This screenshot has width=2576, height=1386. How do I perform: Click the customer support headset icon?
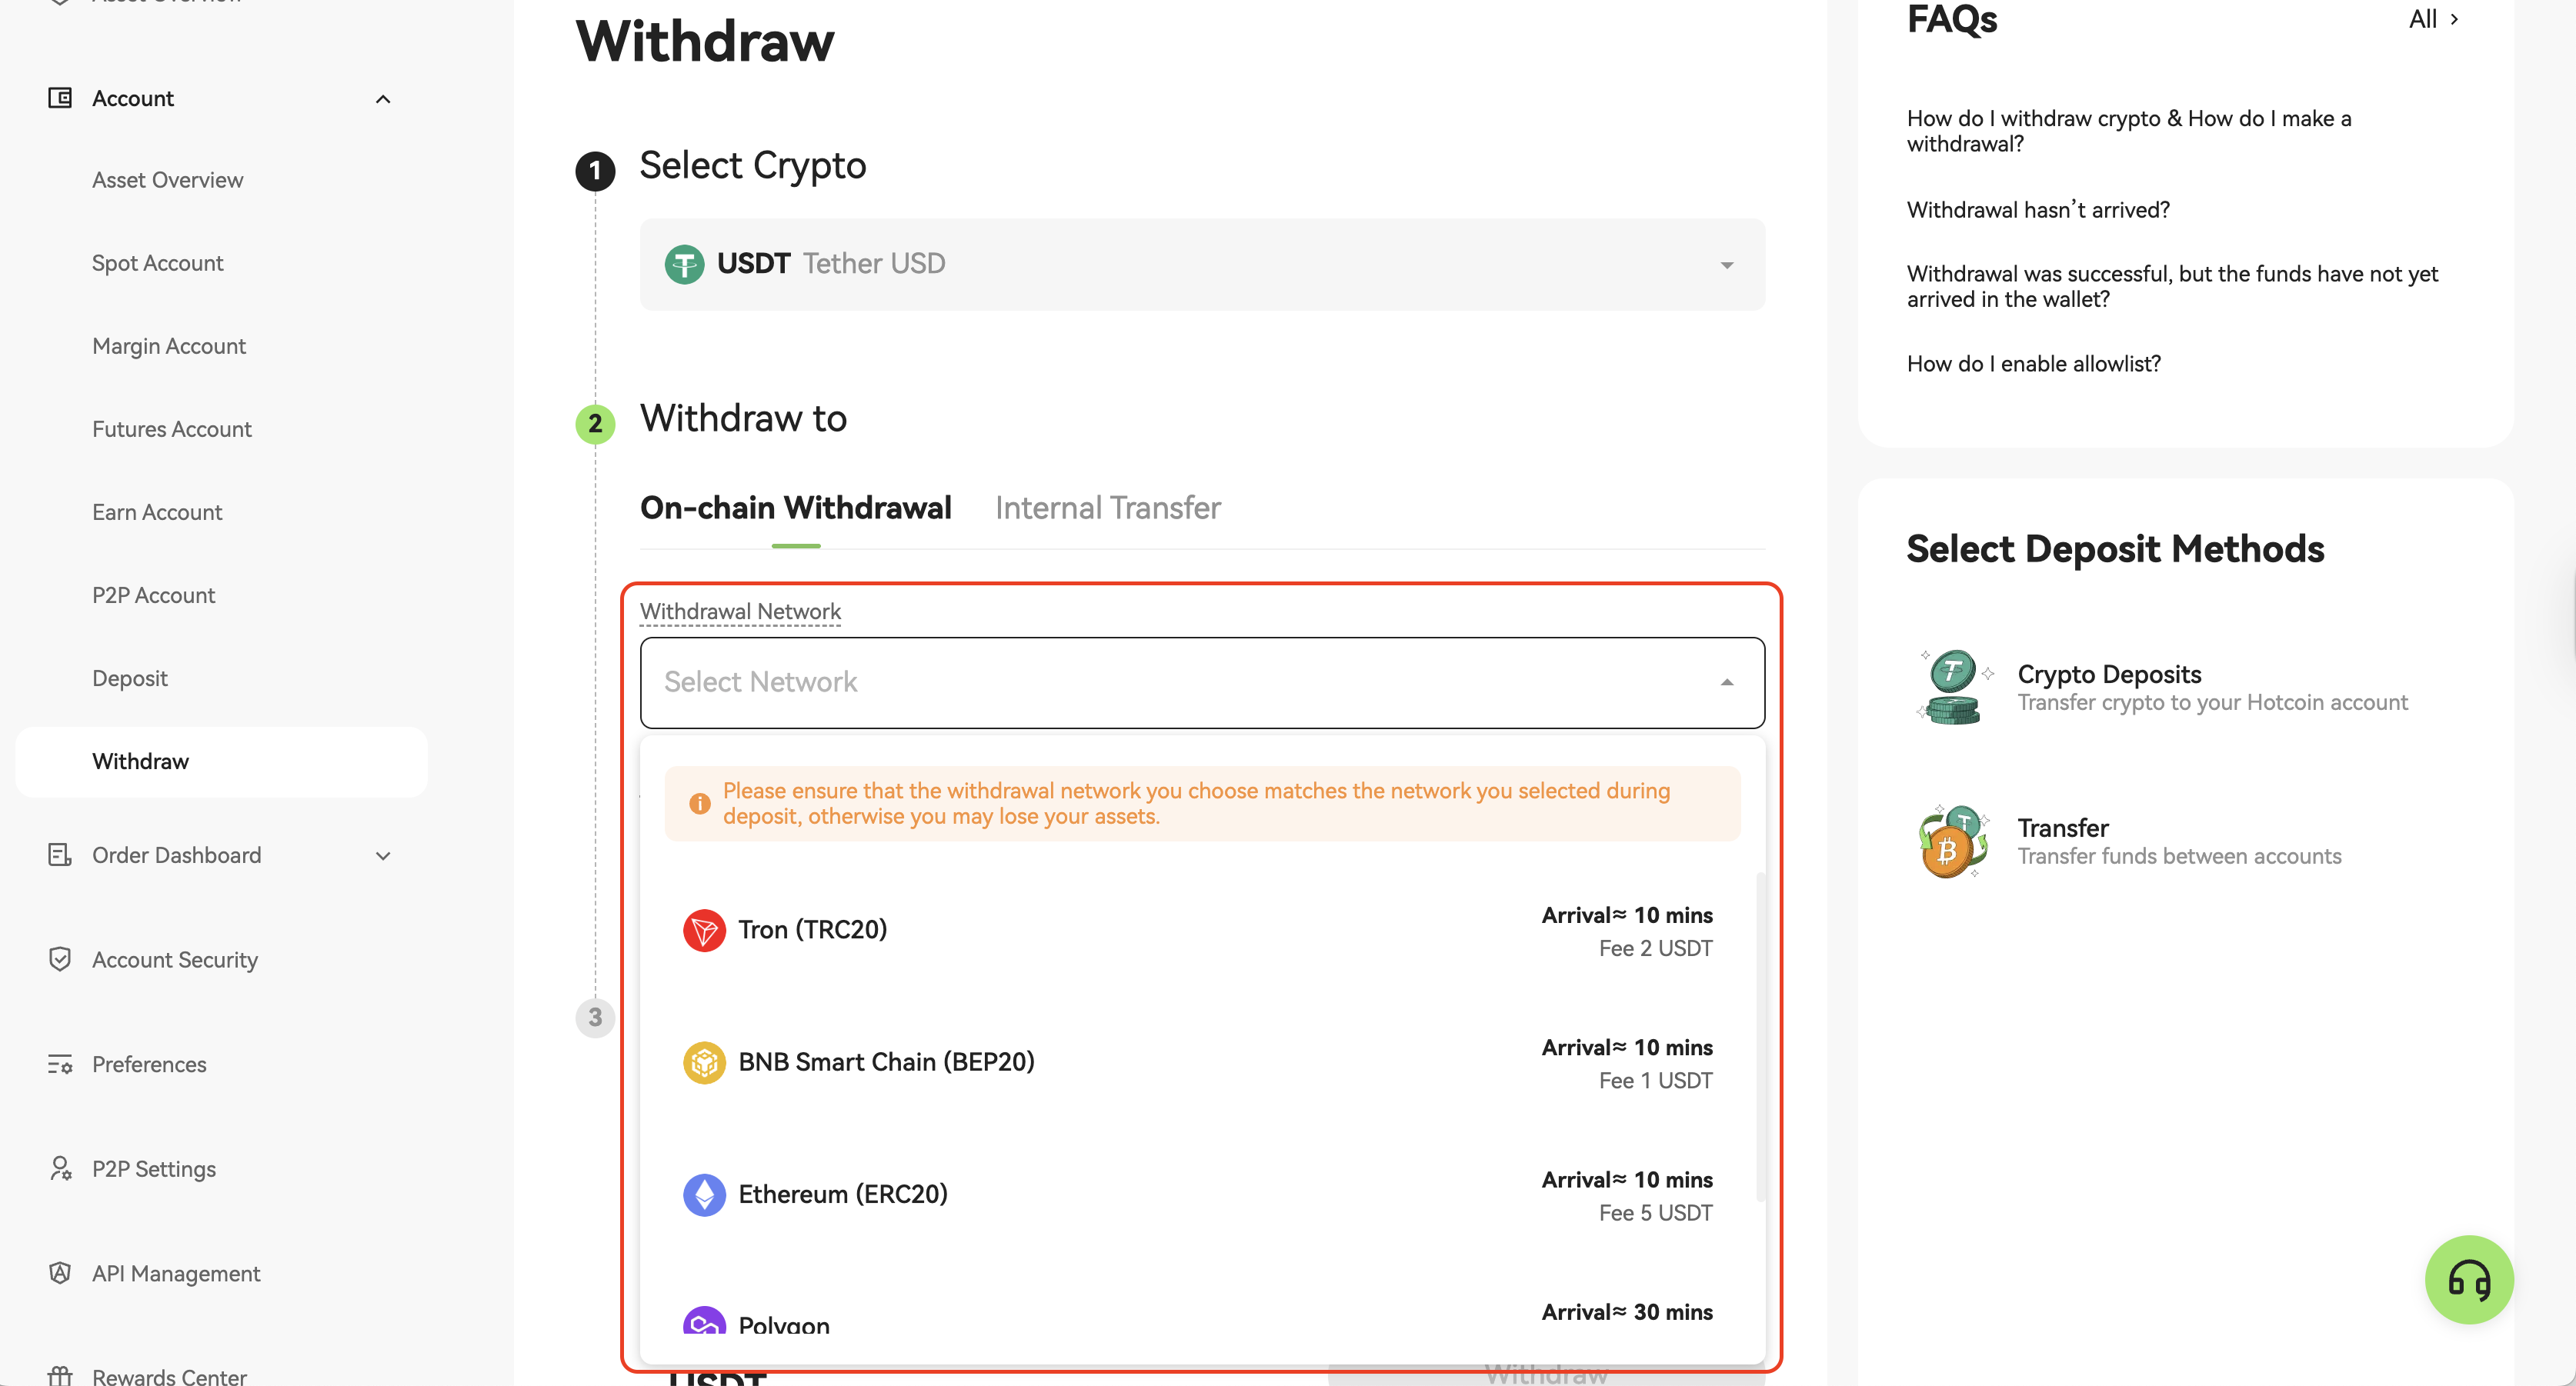click(2468, 1279)
